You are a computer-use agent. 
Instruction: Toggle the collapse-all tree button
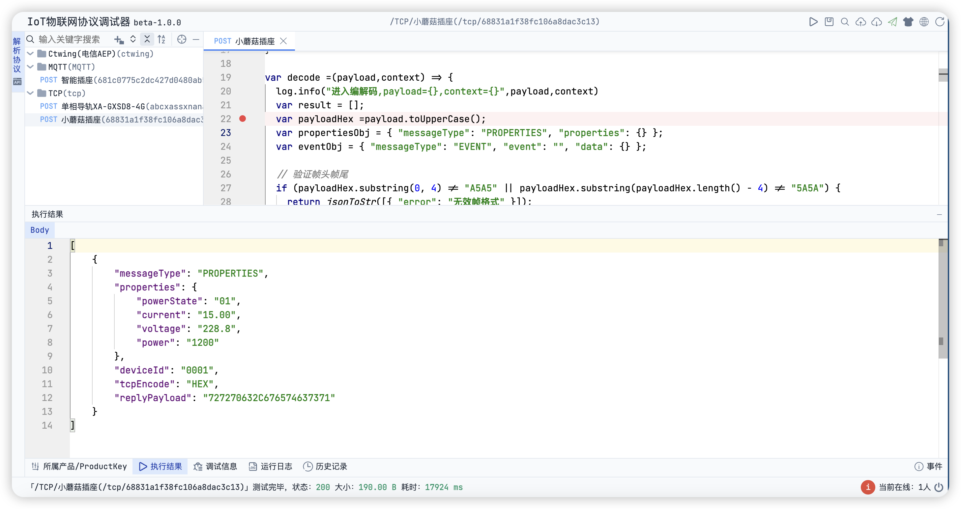[x=147, y=39]
